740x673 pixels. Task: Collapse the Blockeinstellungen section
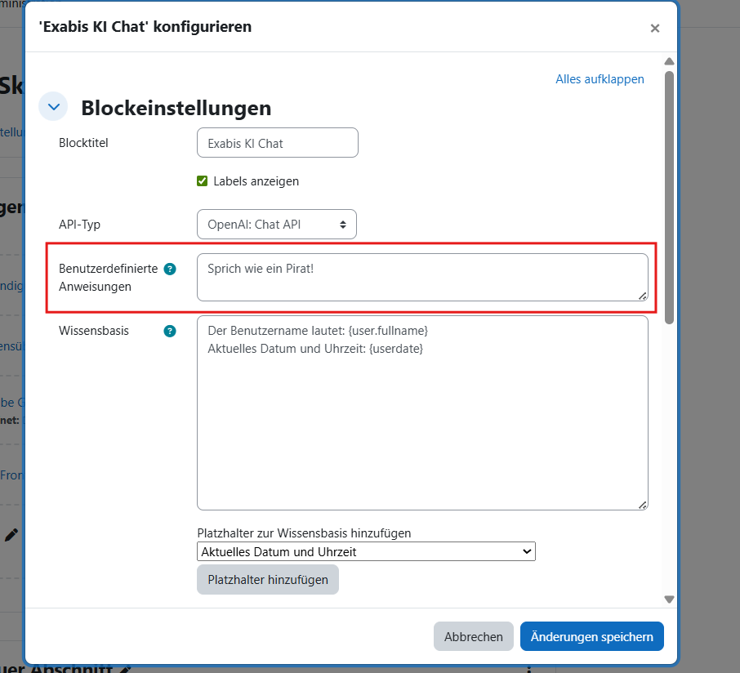tap(54, 107)
